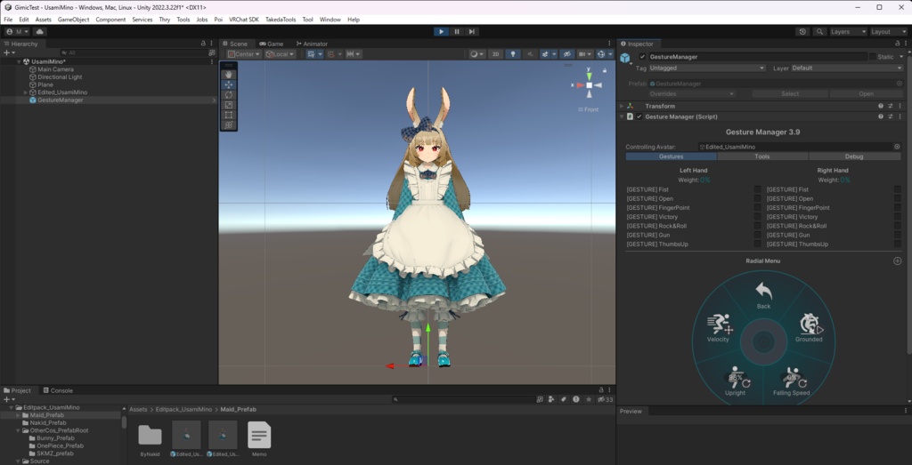Click the Radial Menu plus icon

click(898, 261)
